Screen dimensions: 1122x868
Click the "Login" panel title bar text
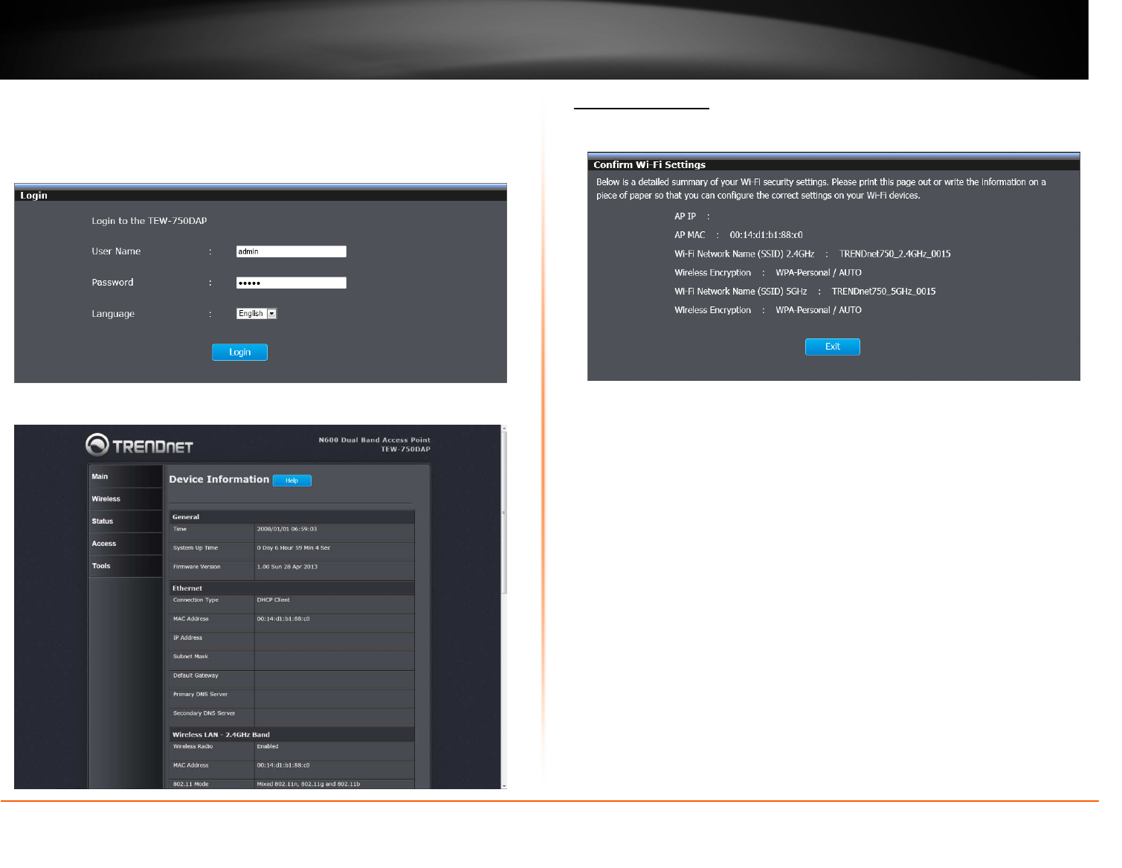33,196
